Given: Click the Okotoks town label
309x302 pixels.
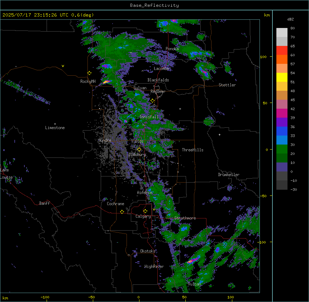Looking at the screenshot, I should (148, 251).
